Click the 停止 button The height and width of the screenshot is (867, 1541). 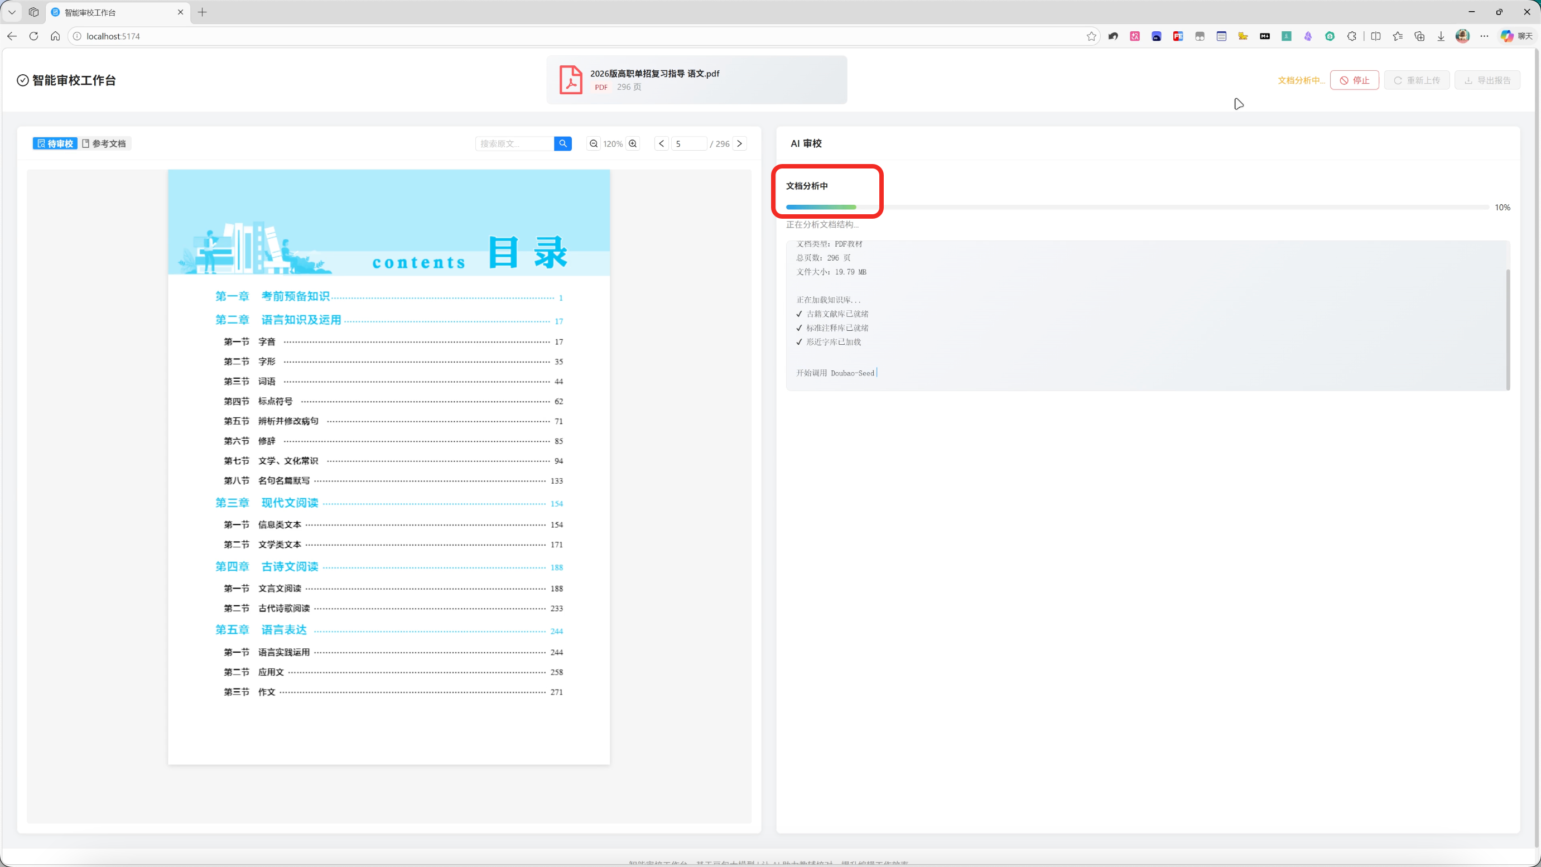(x=1354, y=80)
